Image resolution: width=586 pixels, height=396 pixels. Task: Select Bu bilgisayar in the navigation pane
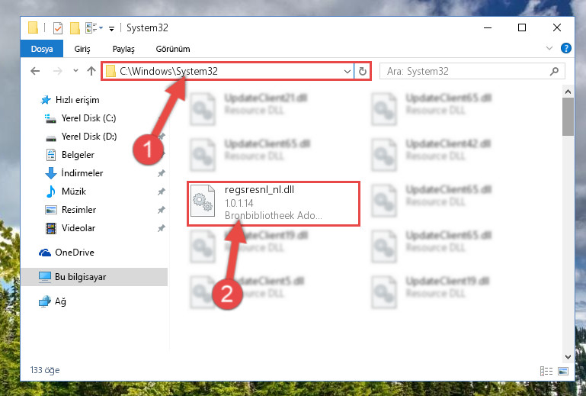pos(94,277)
